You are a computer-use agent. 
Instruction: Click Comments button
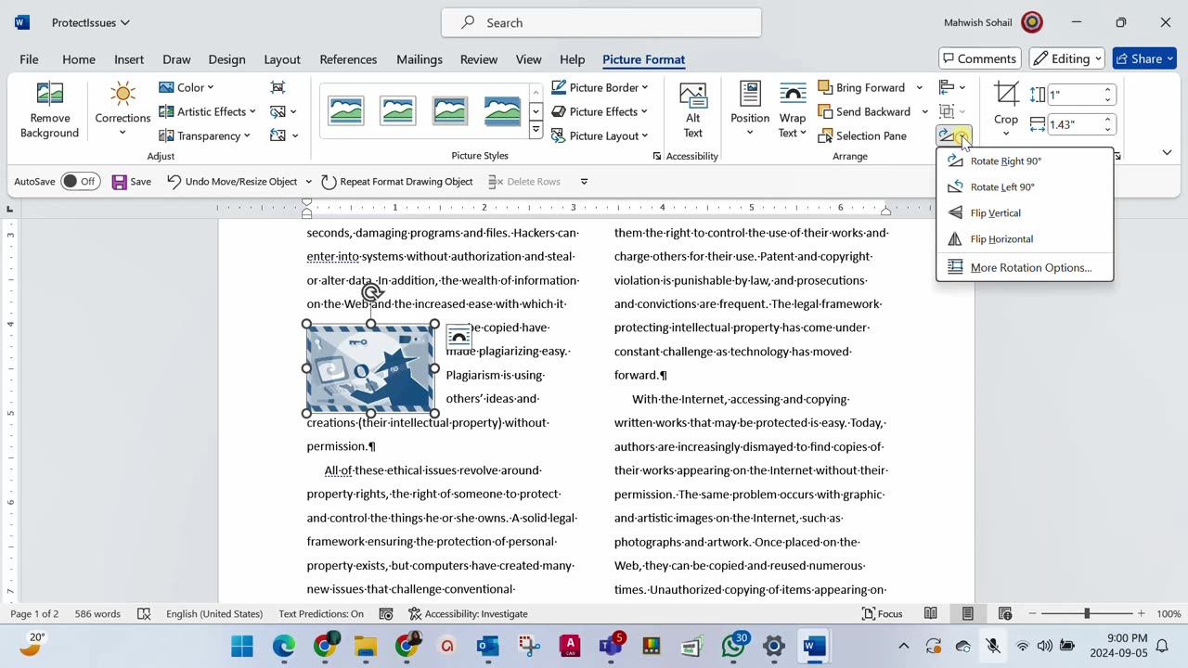980,58
